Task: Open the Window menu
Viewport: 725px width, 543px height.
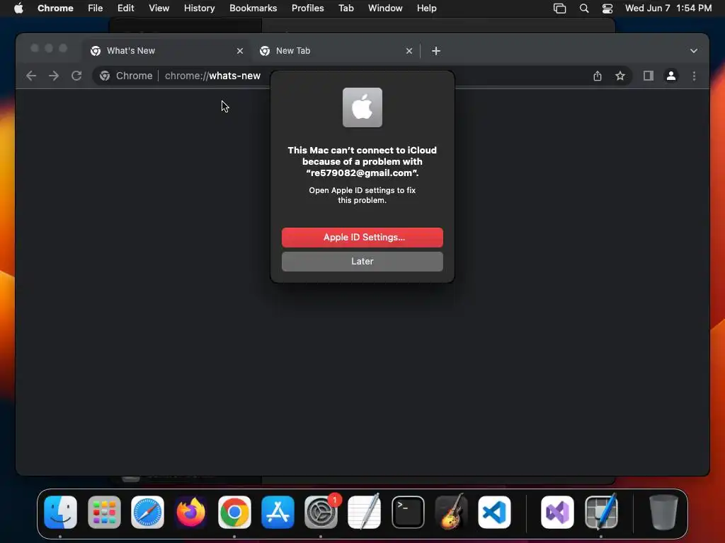Action: point(385,8)
